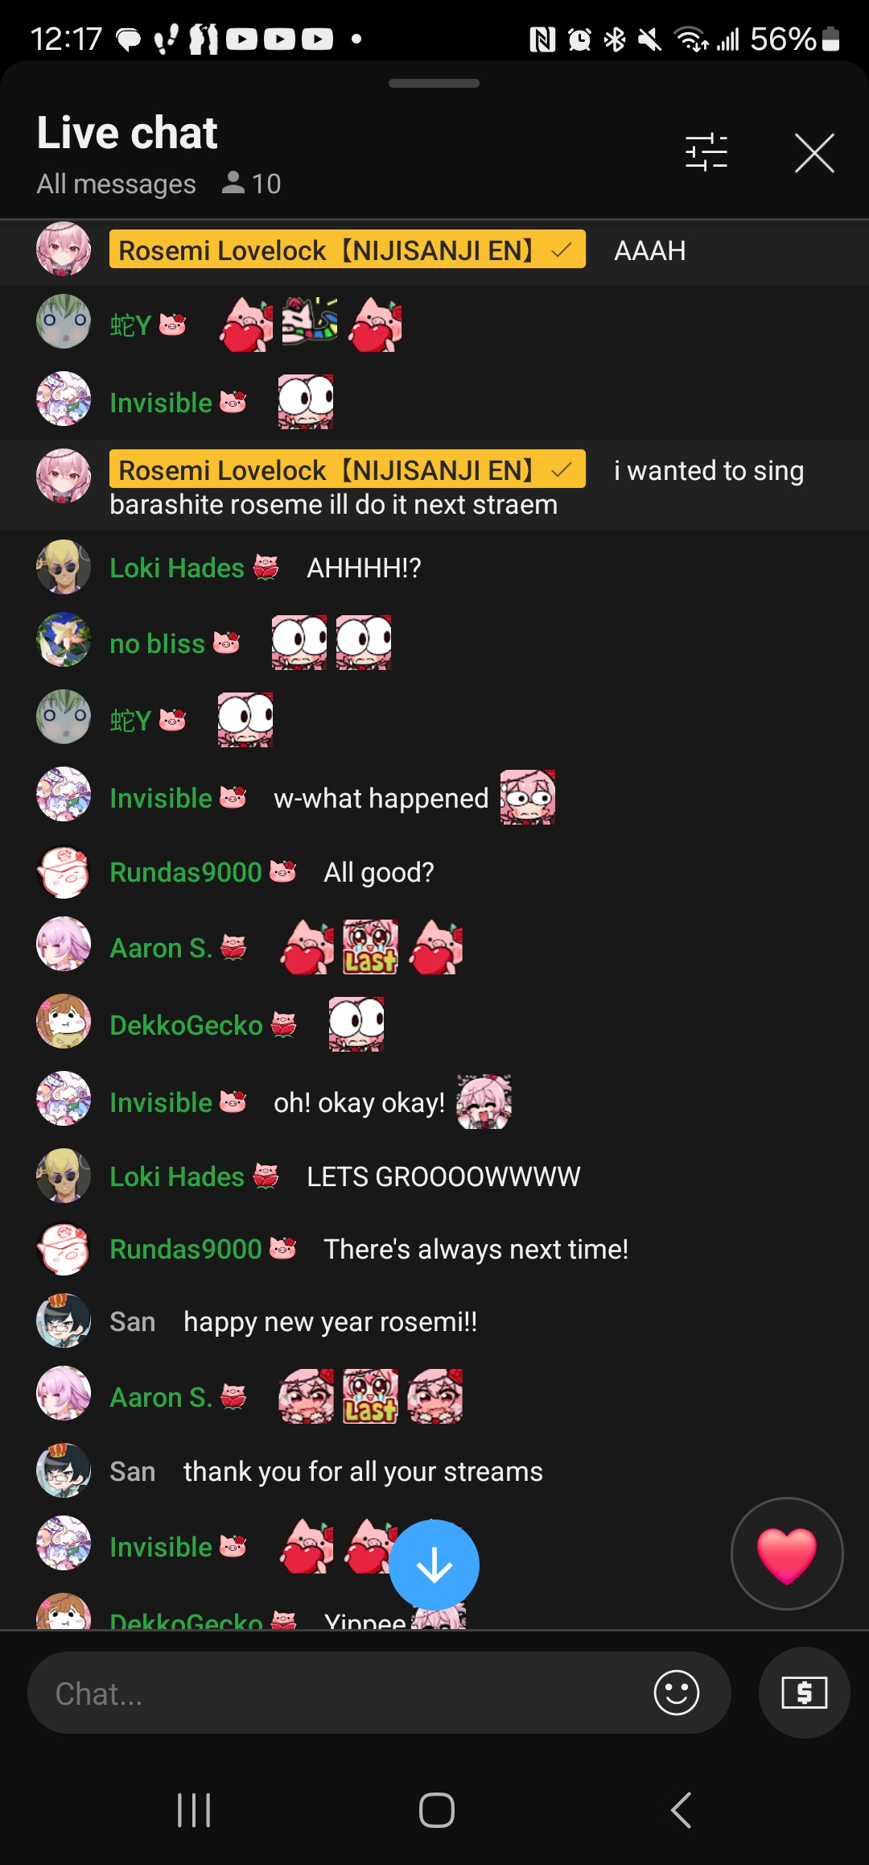Open live chat filter settings icon
Viewport: 869px width, 1865px height.
tap(706, 152)
